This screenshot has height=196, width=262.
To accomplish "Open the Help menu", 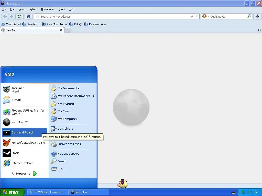I will pos(71,9).
